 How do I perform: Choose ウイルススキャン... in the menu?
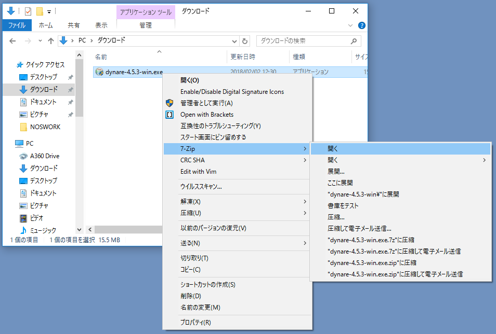(x=238, y=187)
